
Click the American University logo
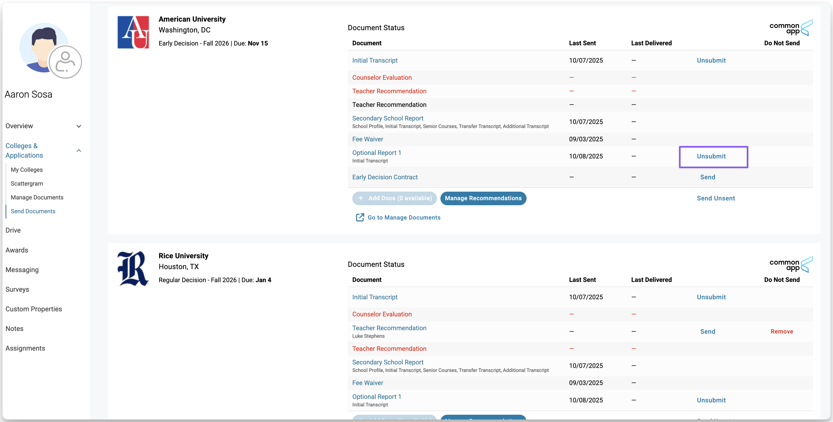pyautogui.click(x=133, y=32)
